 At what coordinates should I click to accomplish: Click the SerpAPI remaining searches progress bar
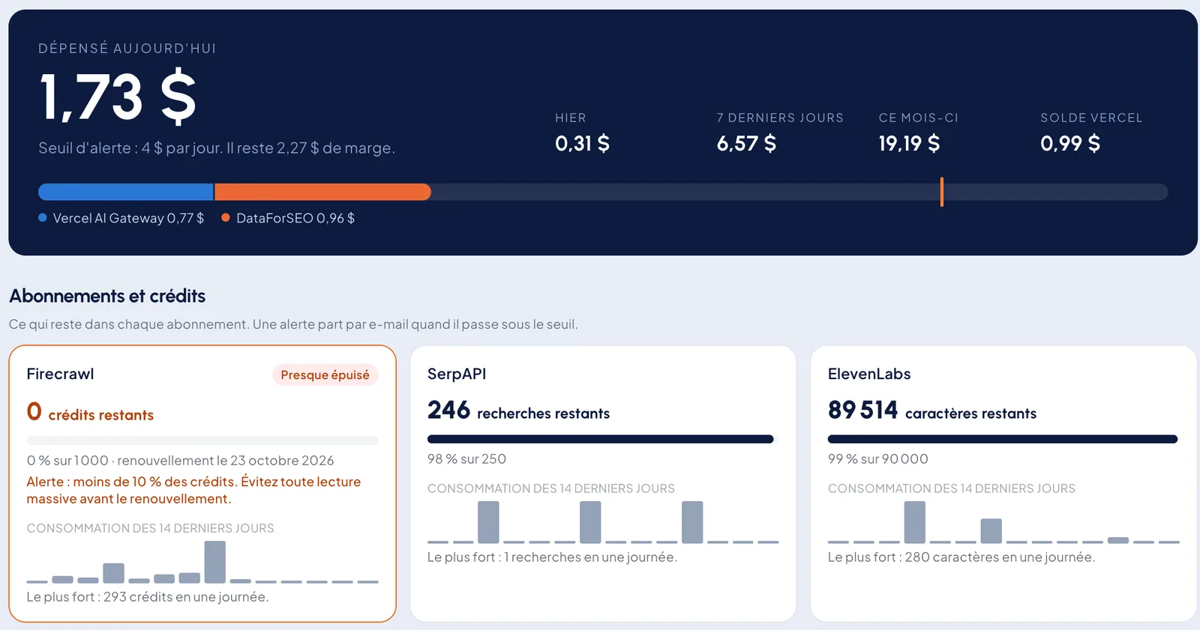pos(603,439)
